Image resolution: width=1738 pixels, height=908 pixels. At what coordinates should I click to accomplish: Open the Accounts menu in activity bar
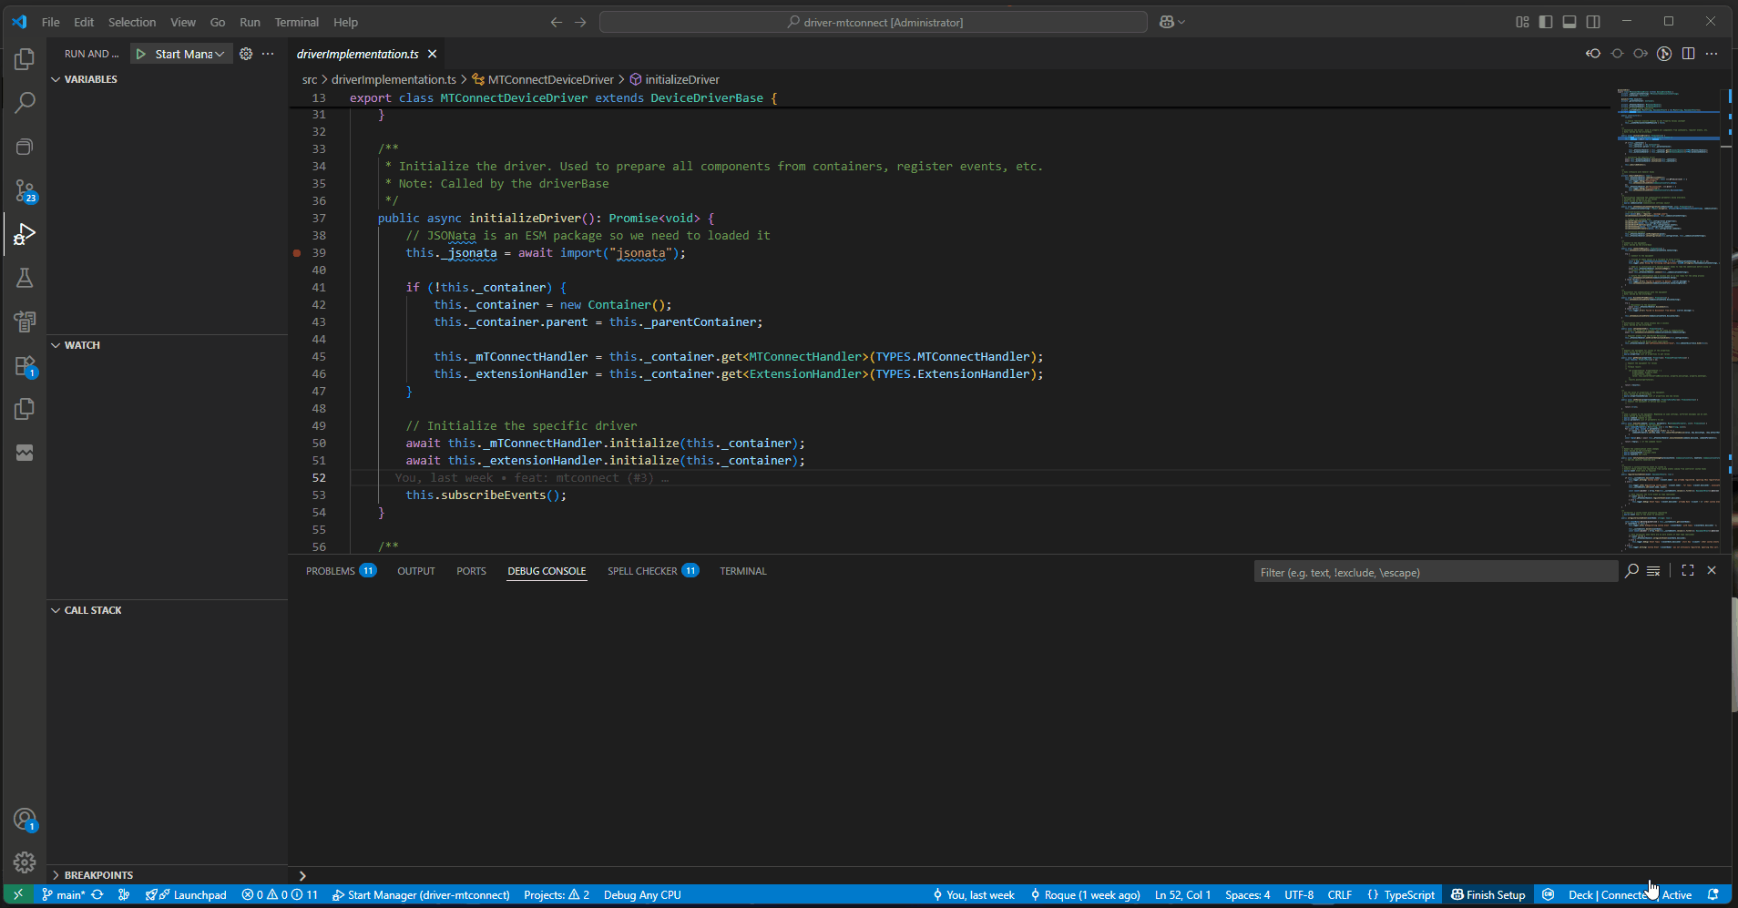(x=25, y=819)
